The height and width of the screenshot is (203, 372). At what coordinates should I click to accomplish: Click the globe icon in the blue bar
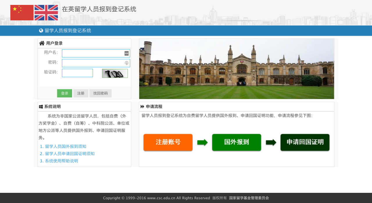(41, 31)
